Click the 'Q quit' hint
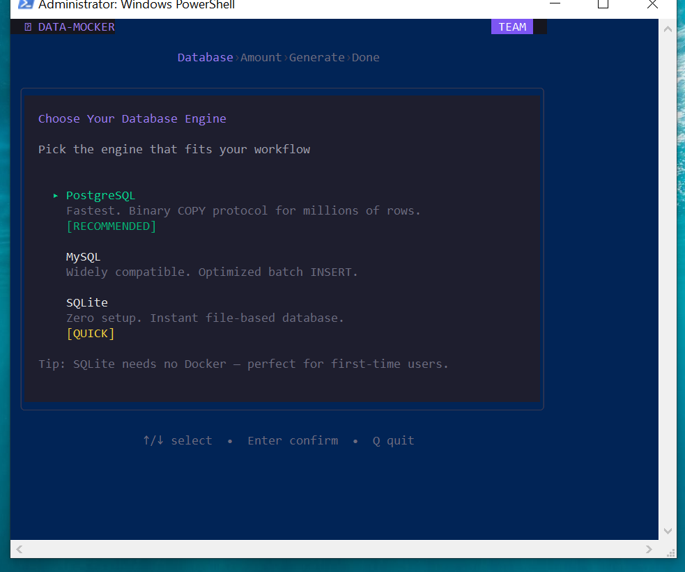Image resolution: width=685 pixels, height=572 pixels. coord(393,440)
